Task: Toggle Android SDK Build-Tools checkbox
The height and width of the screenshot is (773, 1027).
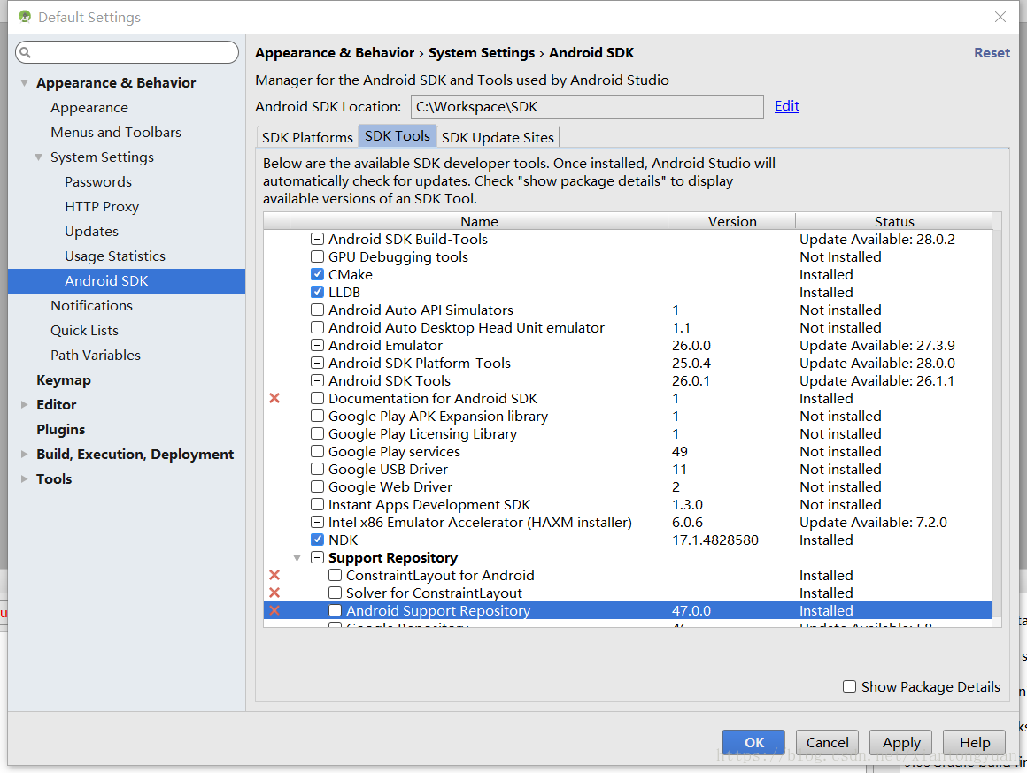Action: click(x=317, y=239)
